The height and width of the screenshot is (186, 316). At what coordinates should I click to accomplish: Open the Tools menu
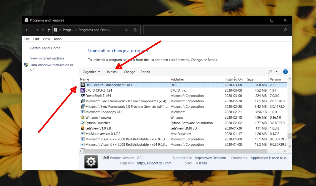(x=57, y=39)
